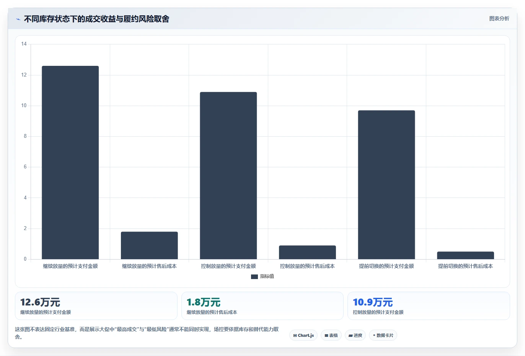Click the y-axis value 14
The image size is (525, 356).
click(24, 44)
